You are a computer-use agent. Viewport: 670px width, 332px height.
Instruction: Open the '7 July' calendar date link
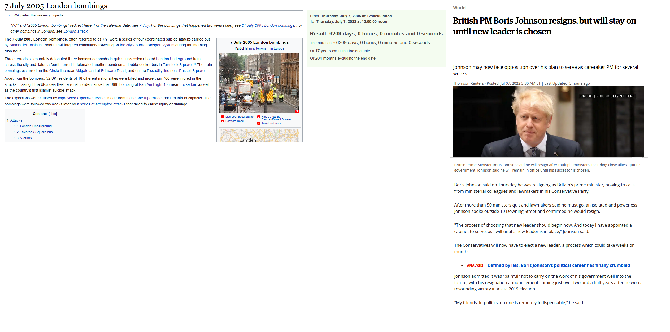click(144, 25)
